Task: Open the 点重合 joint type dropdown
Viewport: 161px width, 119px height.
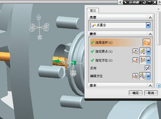Action: pos(148,25)
